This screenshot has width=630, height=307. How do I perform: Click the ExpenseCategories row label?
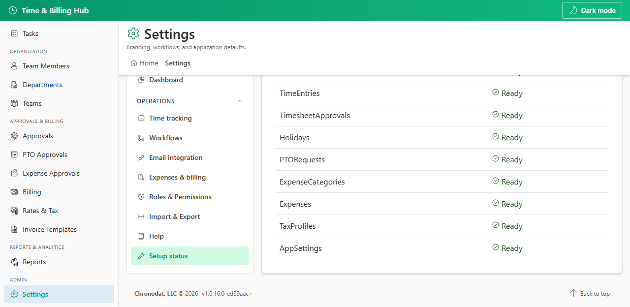(x=312, y=182)
